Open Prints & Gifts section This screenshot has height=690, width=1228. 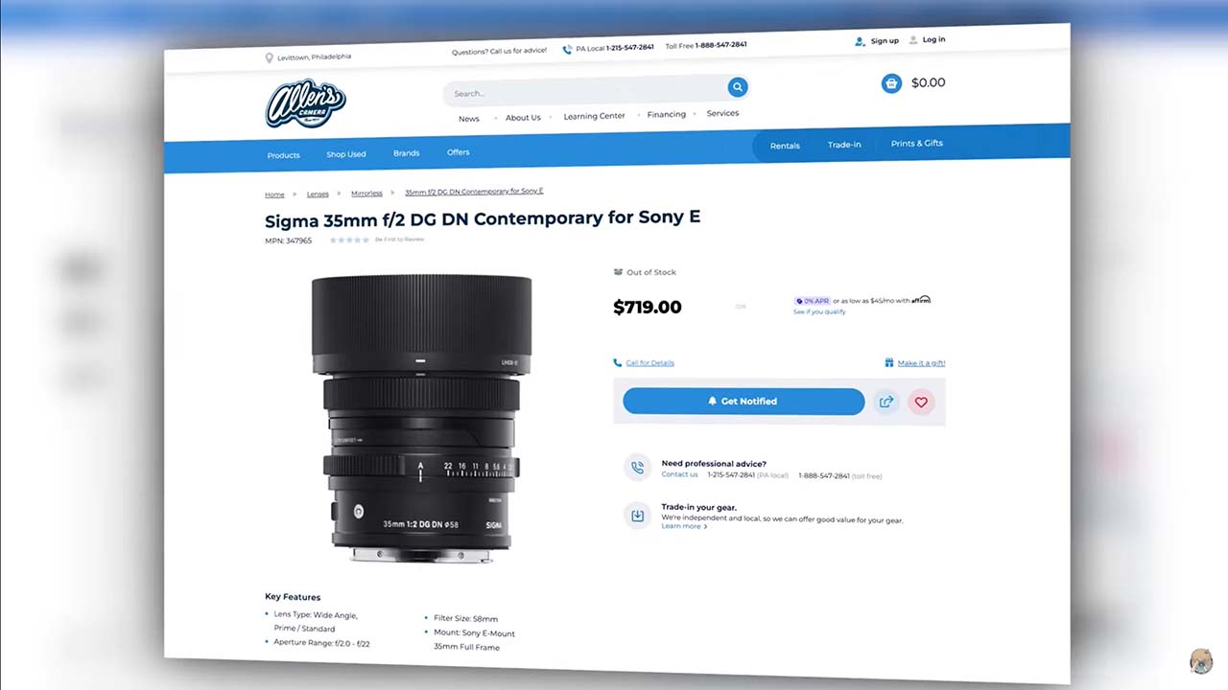(x=916, y=144)
